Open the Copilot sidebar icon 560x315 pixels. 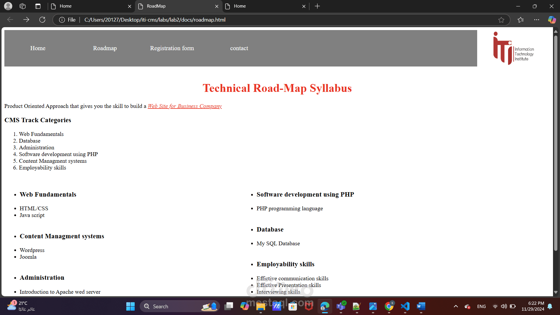tap(552, 20)
